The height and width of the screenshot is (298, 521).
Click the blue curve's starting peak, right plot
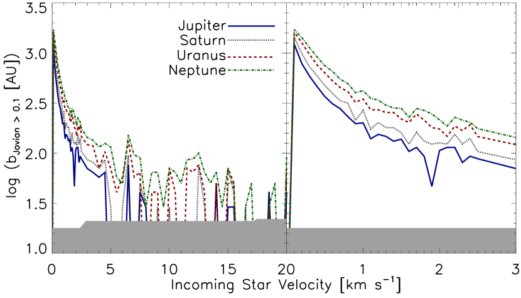click(x=294, y=44)
